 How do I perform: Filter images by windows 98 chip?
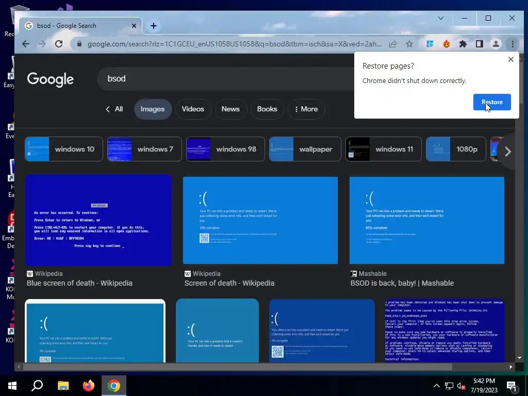[x=226, y=149]
